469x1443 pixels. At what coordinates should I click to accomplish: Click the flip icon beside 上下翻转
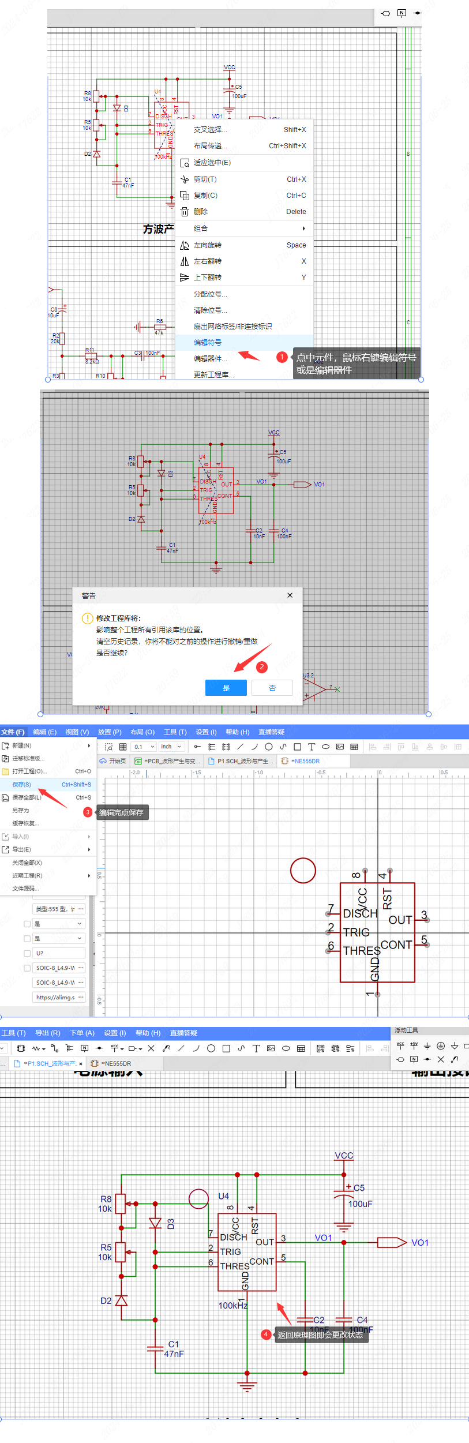click(185, 278)
